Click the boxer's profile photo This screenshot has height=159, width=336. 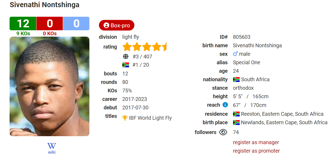pyautogui.click(x=49, y=86)
